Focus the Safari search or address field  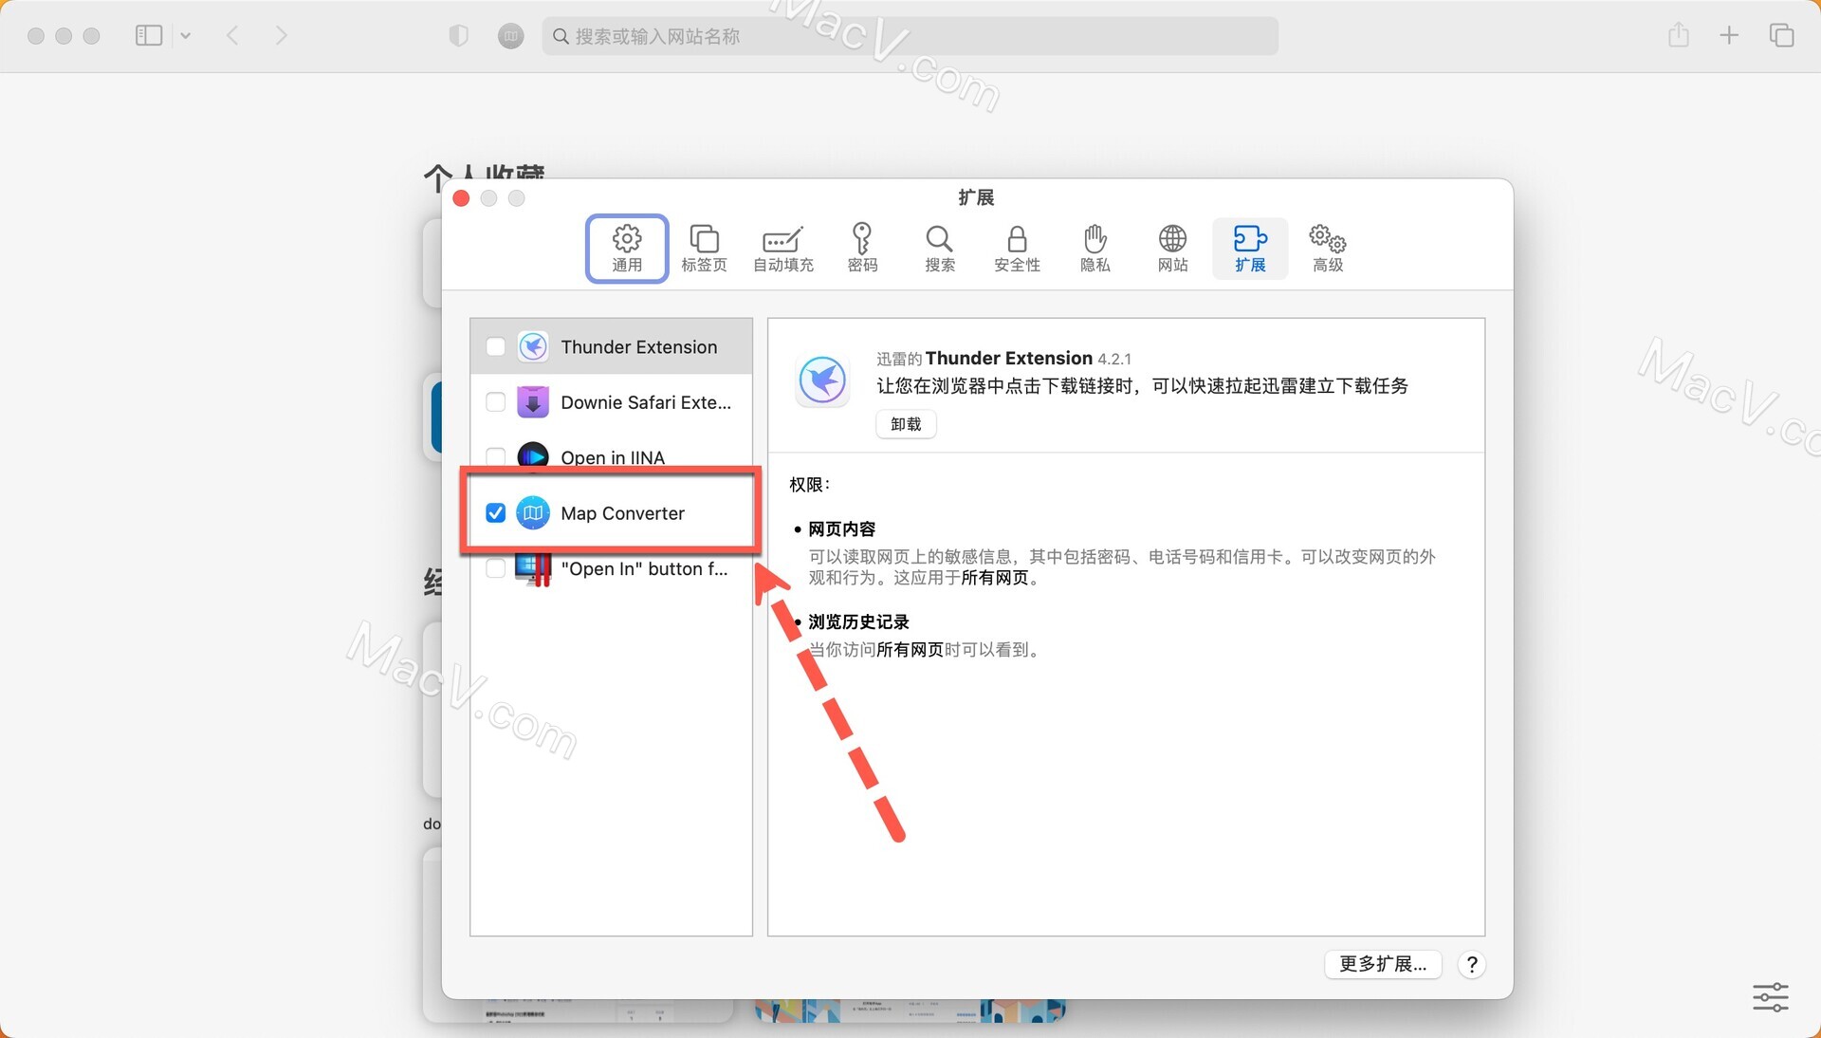[910, 36]
